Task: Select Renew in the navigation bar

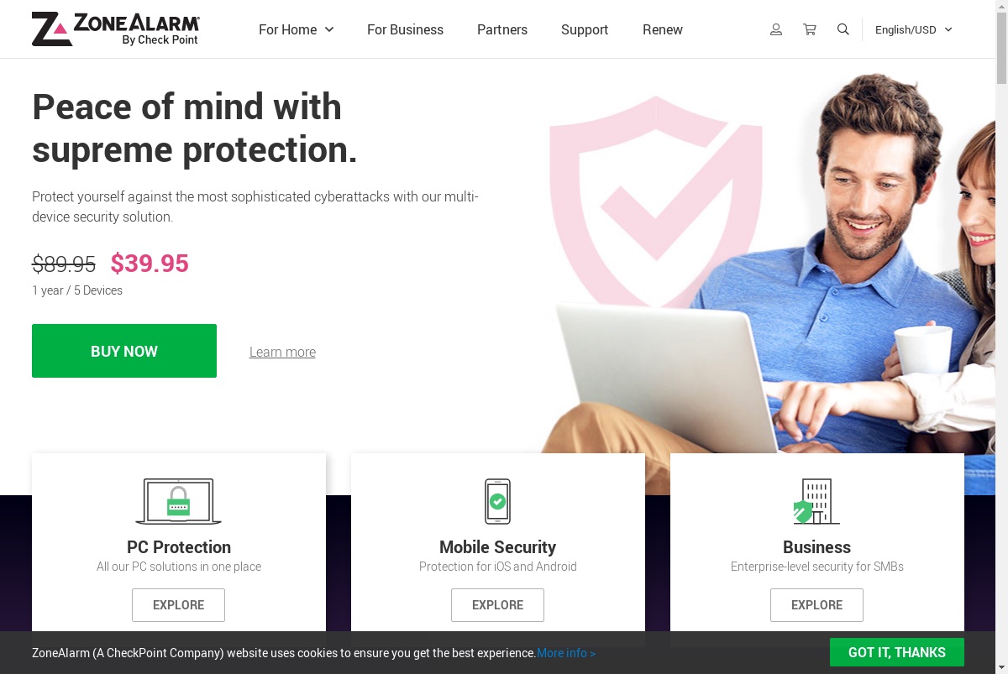Action: (x=663, y=29)
